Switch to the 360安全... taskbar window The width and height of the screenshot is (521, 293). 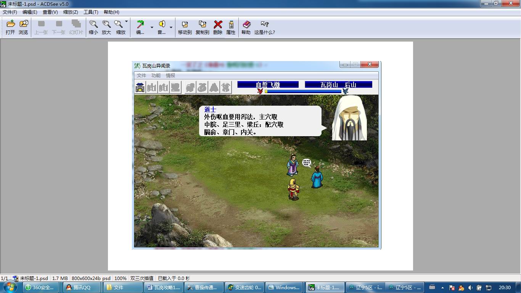[x=41, y=288]
